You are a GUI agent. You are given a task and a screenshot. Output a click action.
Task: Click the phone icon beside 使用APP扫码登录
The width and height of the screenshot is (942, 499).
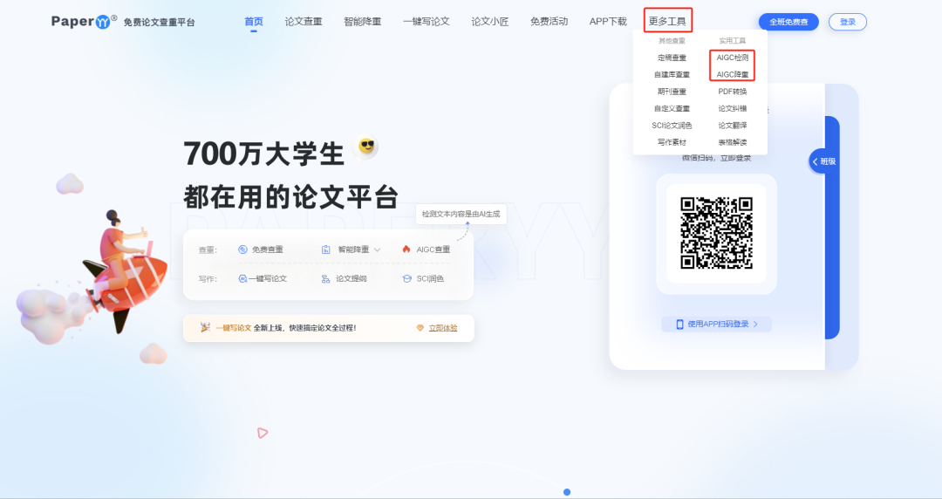pos(679,324)
